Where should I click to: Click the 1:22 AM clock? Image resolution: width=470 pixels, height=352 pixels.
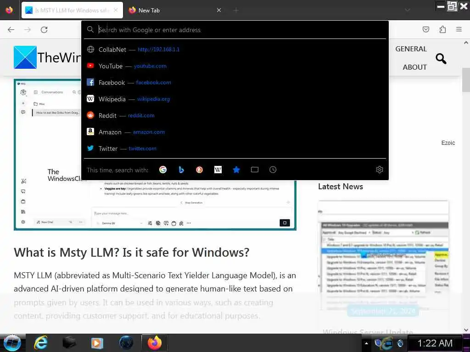coord(435,343)
